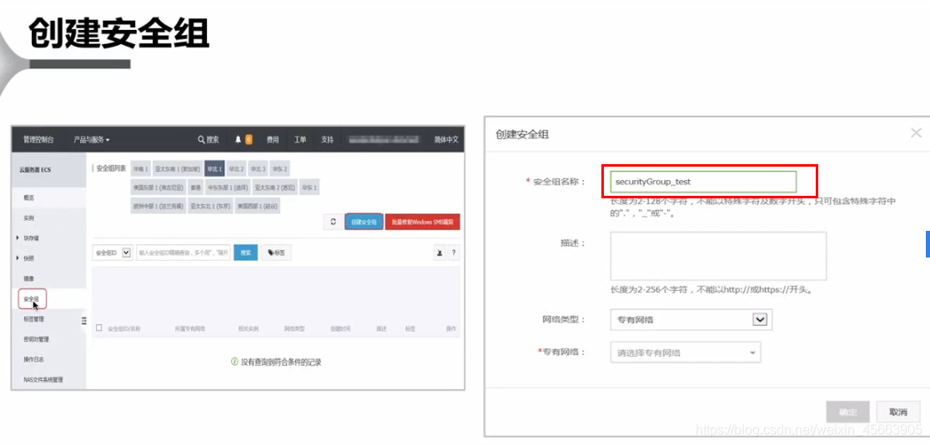Click the 所属专有网络 column header

[x=189, y=328]
